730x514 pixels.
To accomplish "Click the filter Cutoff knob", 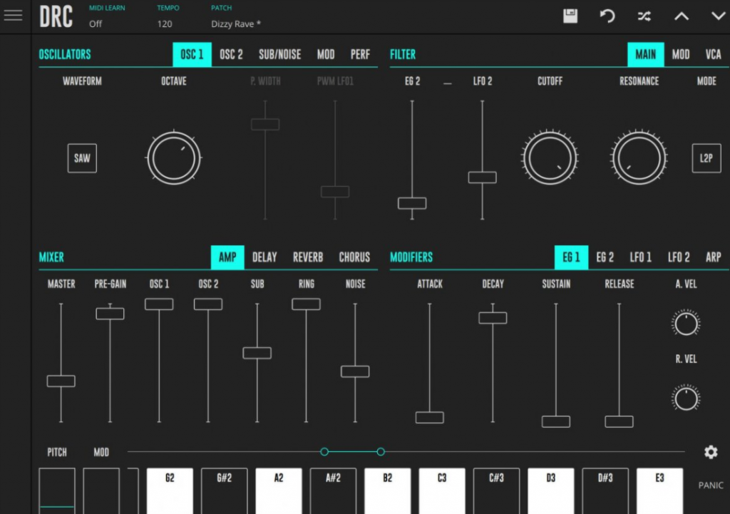I will 550,158.
